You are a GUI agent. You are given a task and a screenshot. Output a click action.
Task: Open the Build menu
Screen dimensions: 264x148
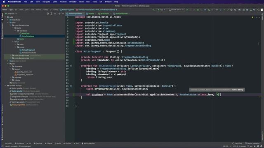pos(82,2)
